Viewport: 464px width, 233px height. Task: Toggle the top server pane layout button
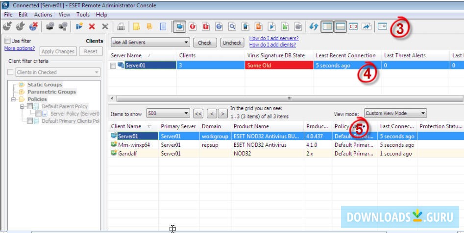341,26
